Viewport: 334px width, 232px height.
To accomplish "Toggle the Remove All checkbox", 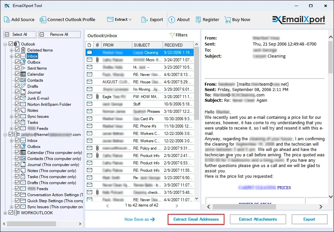I will coord(42,34).
